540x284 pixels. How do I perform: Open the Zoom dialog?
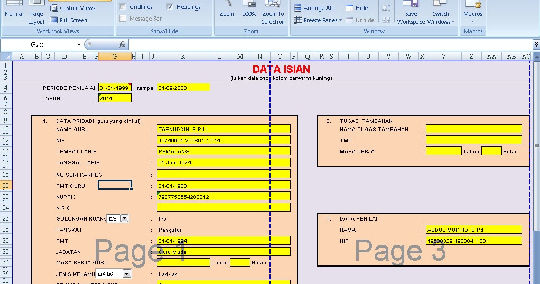[x=227, y=11]
